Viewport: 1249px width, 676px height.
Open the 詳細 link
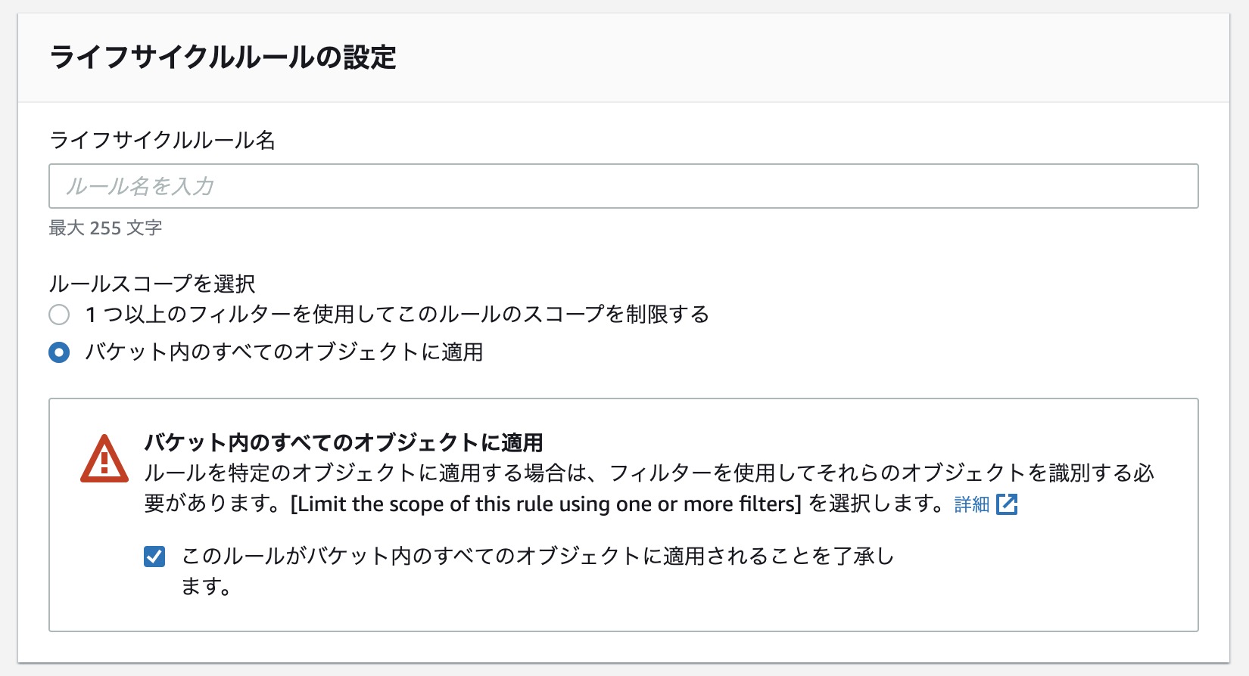click(972, 504)
